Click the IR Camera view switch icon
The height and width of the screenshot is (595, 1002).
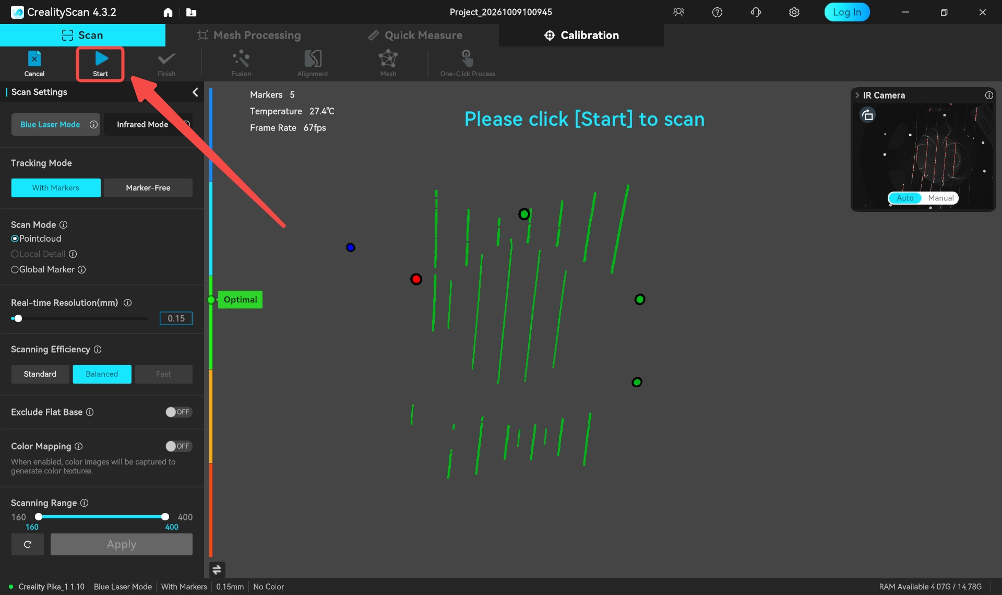867,115
